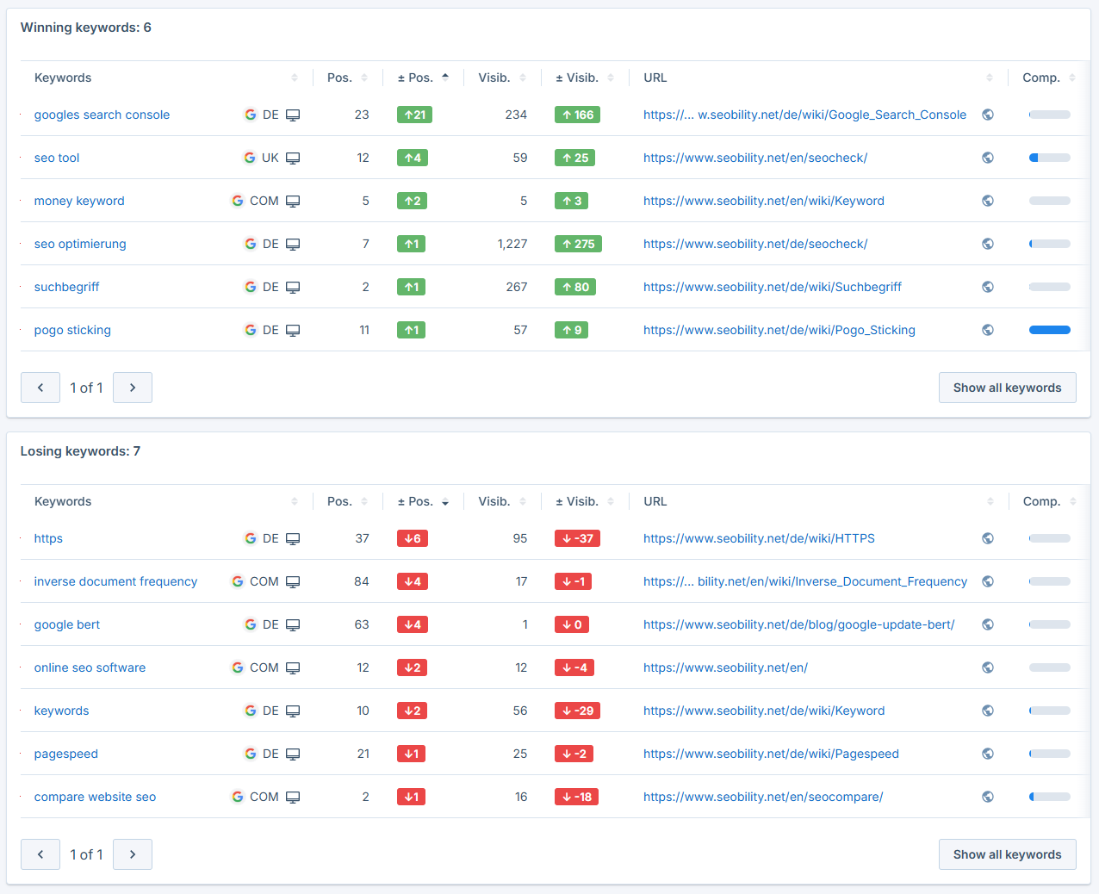The image size is (1099, 894).
Task: Click Google icon in online seo software row
Action: point(238,667)
